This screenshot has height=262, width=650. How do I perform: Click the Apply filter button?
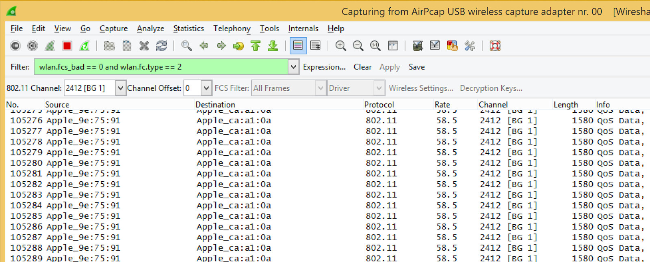[x=390, y=67]
